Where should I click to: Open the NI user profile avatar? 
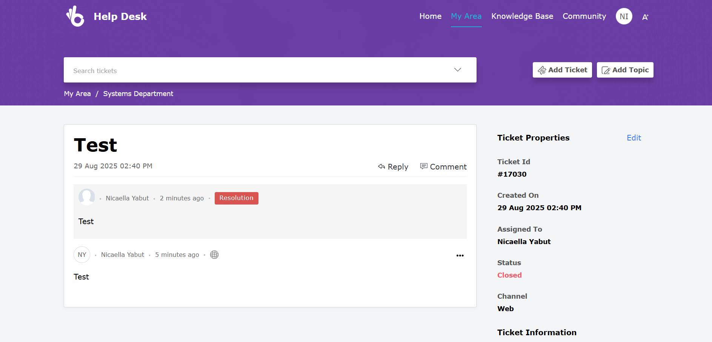click(x=624, y=17)
